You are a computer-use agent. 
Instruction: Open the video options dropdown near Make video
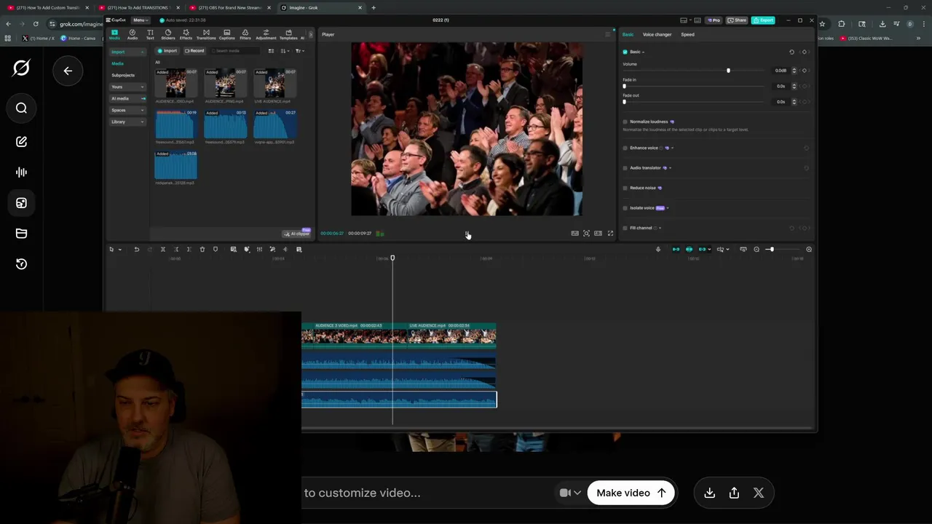click(570, 493)
